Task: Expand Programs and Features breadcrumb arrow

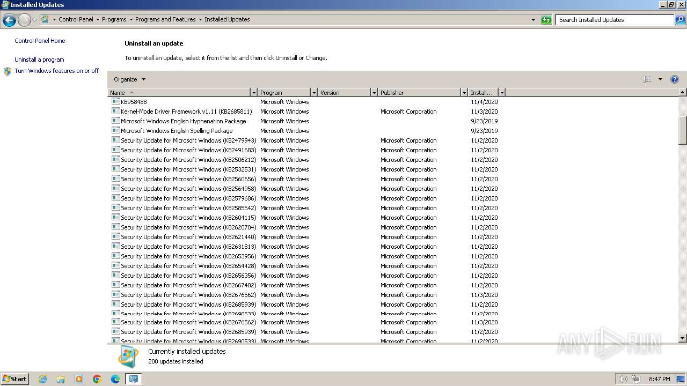Action: 200,19
